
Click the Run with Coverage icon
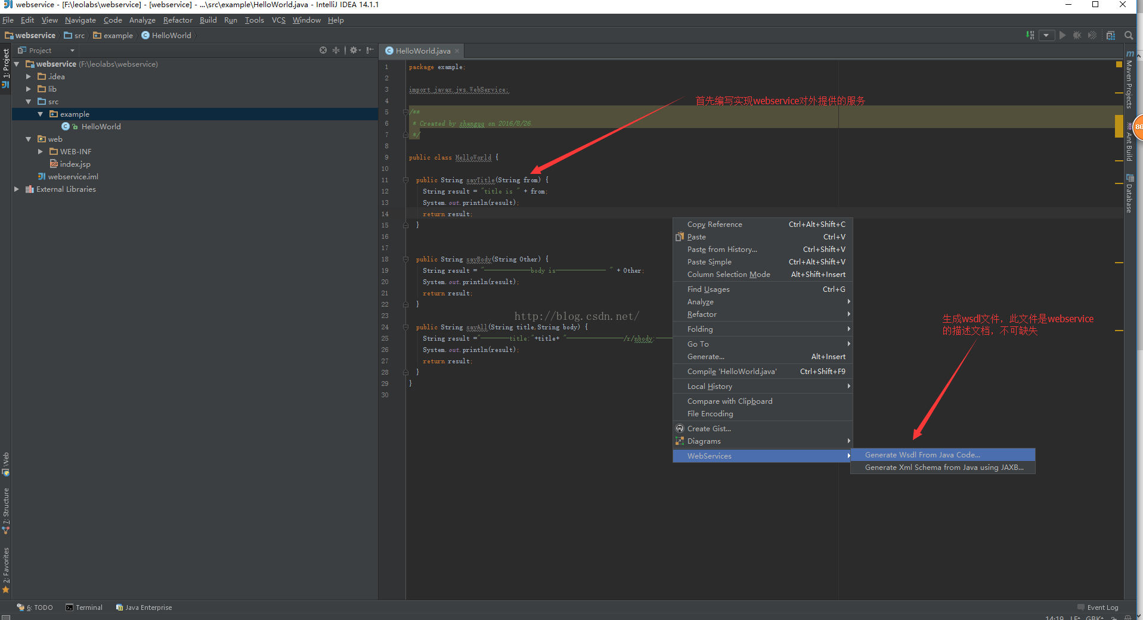[x=1092, y=35]
